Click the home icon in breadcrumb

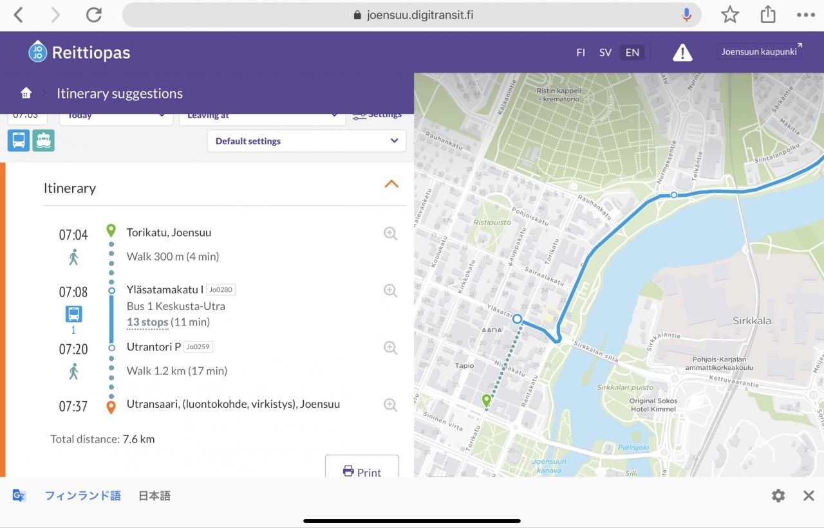[x=26, y=93]
